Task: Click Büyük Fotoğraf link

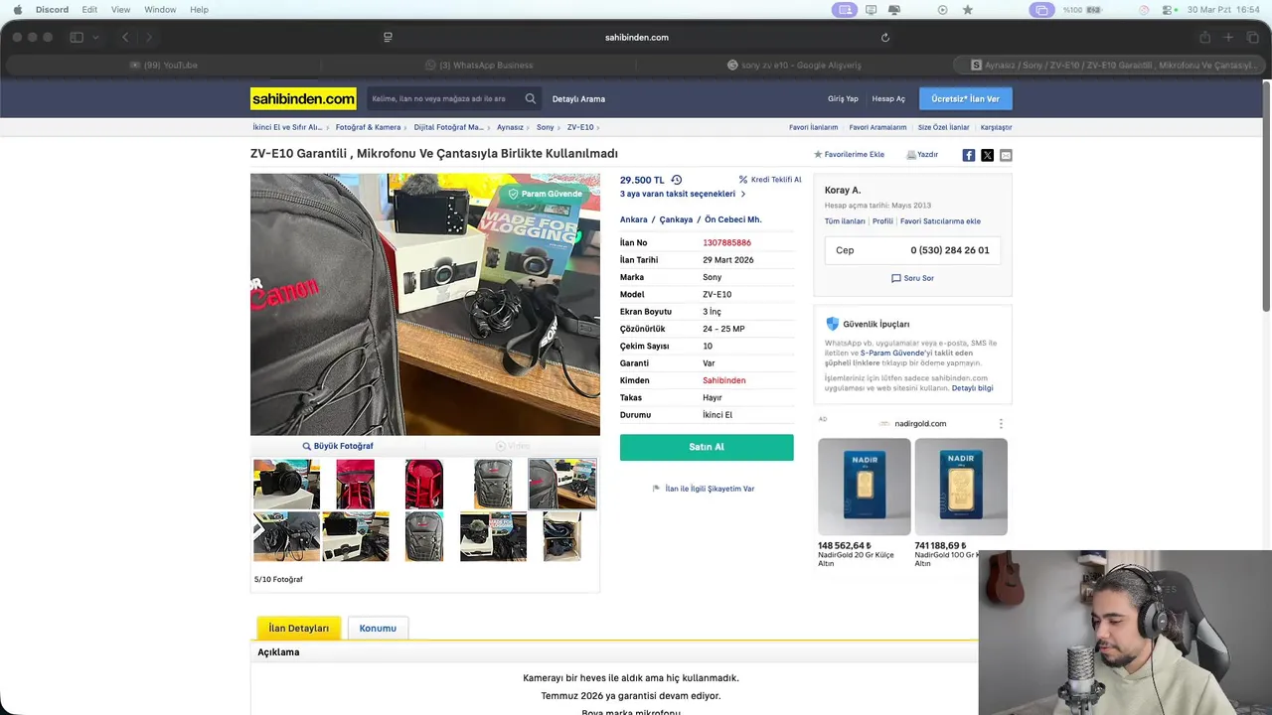Action: pos(338,446)
